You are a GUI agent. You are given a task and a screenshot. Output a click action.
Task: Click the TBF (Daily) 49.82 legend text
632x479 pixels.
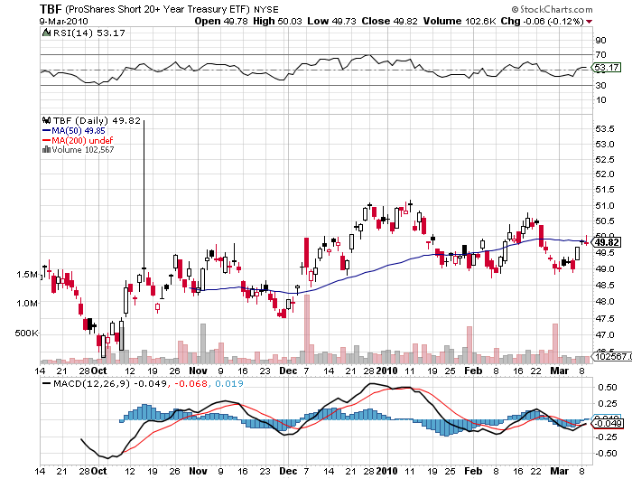click(97, 120)
